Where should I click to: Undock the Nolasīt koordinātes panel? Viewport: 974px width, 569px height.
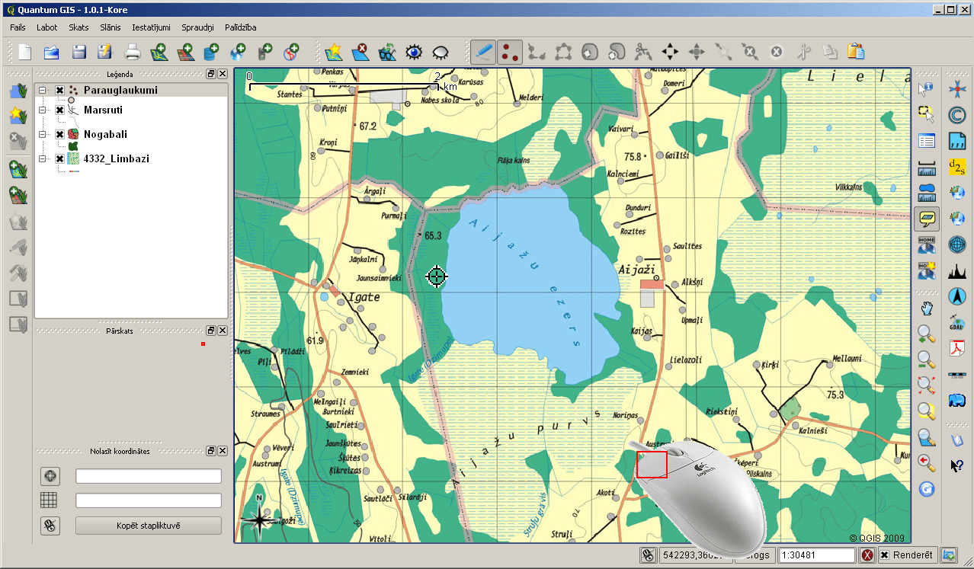pos(211,451)
